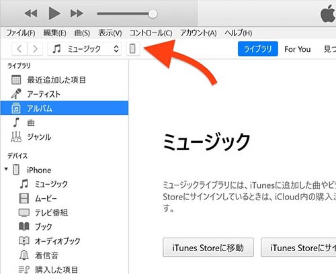Select アーティスト in the sidebar
The image size is (336, 274).
[x=65, y=94]
